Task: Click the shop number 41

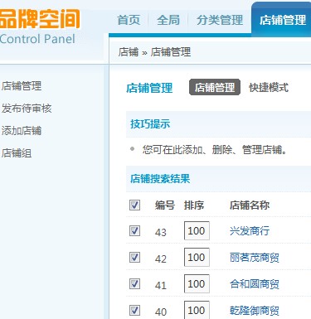Action: (x=161, y=285)
